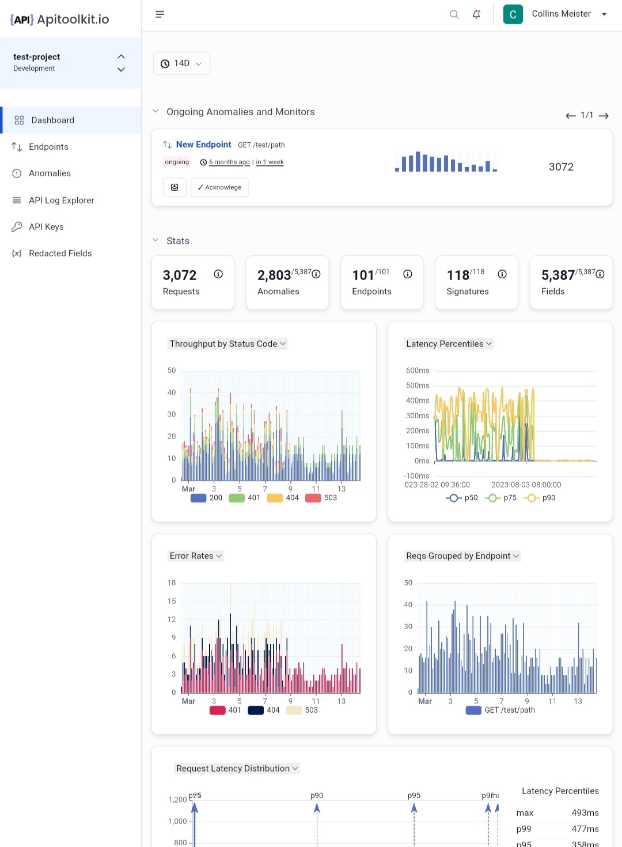622x847 pixels.
Task: Open notifications bell icon
Action: pos(476,14)
